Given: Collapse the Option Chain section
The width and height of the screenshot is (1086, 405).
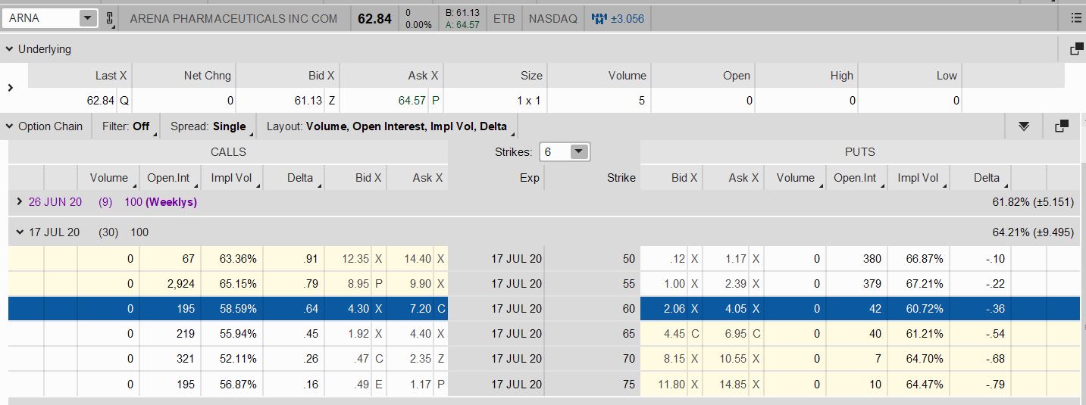Looking at the screenshot, I should coord(9,126).
